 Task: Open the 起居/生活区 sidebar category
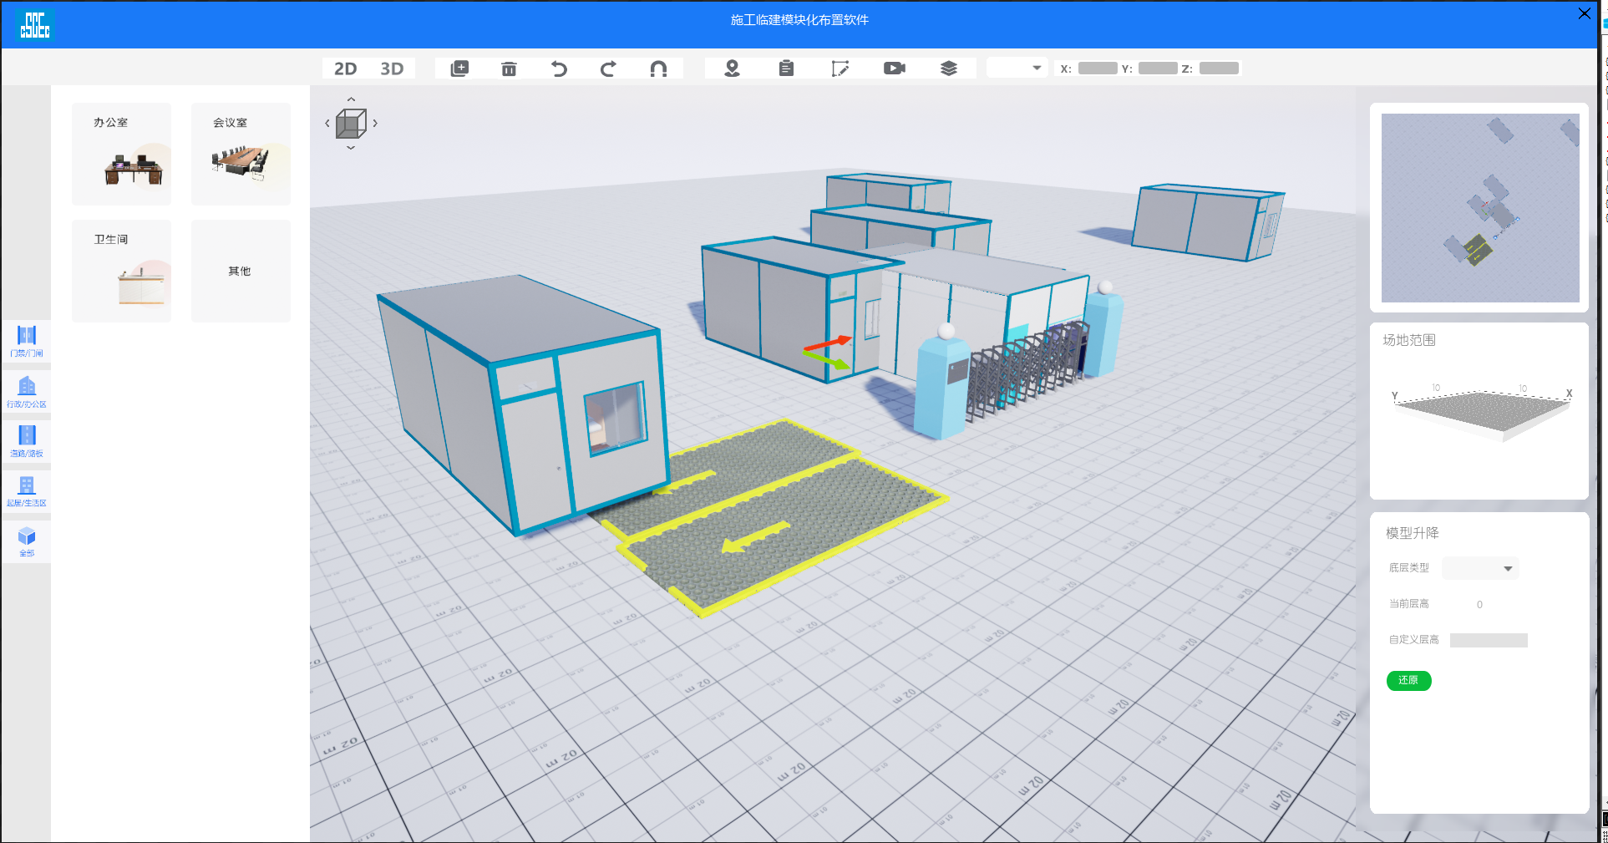27,491
